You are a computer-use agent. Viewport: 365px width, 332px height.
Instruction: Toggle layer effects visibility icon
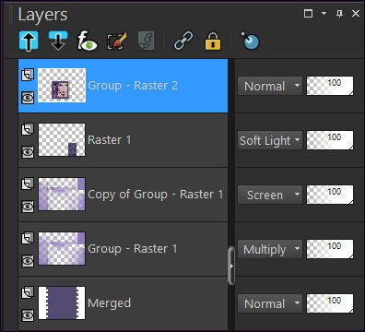[87, 41]
